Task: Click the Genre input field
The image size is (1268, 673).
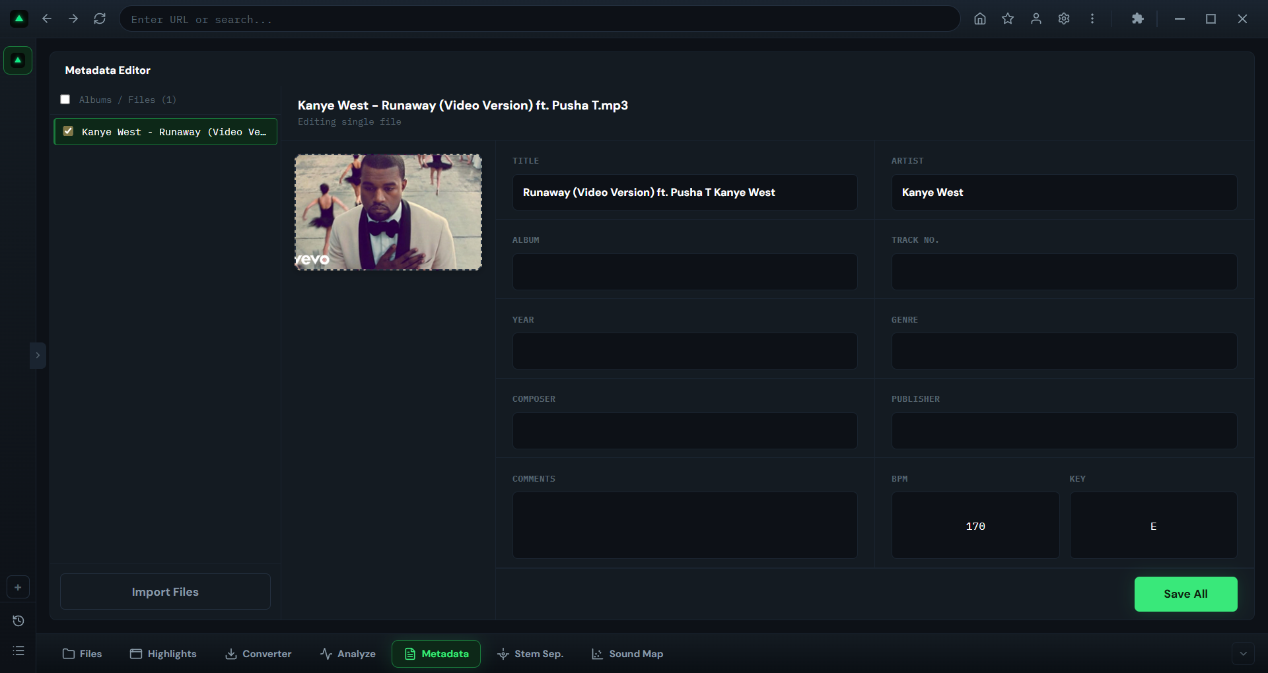Action: [x=1064, y=351]
